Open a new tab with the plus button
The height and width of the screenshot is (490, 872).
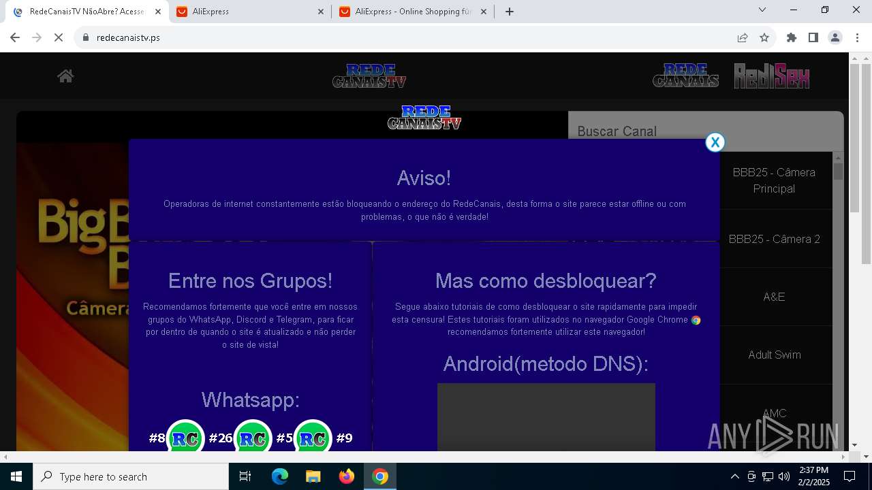click(510, 12)
